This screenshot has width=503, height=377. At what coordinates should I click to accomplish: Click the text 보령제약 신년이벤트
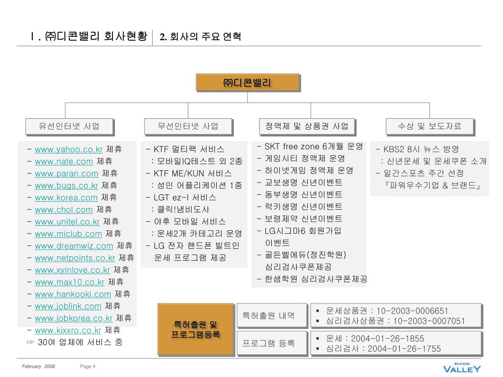[303, 219]
